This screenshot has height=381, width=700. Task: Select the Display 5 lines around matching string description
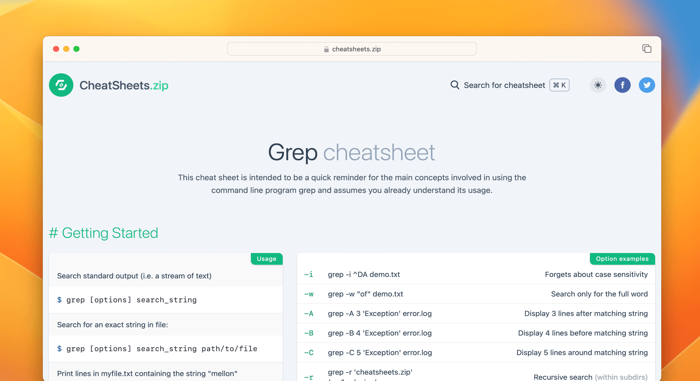point(582,352)
